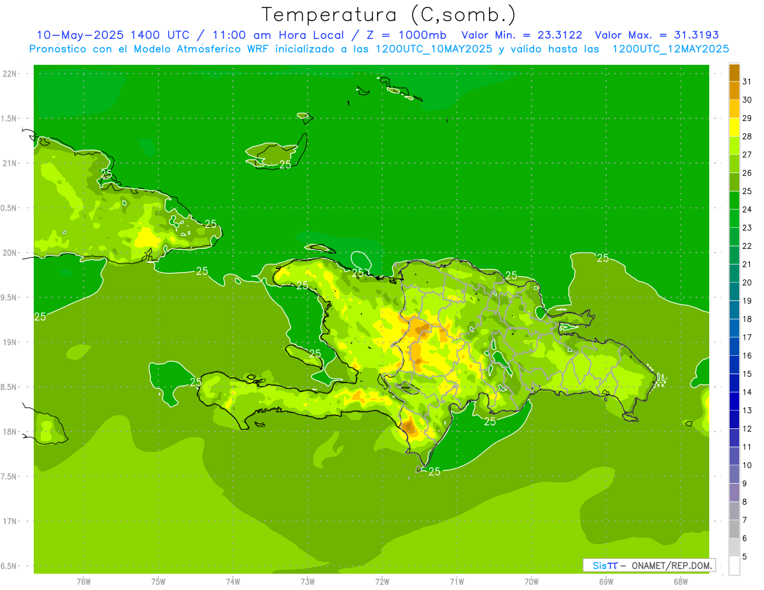The image size is (764, 590).
Task: Click the '1200UTC_12MAY2025' valid-until time text
Action: click(x=670, y=49)
